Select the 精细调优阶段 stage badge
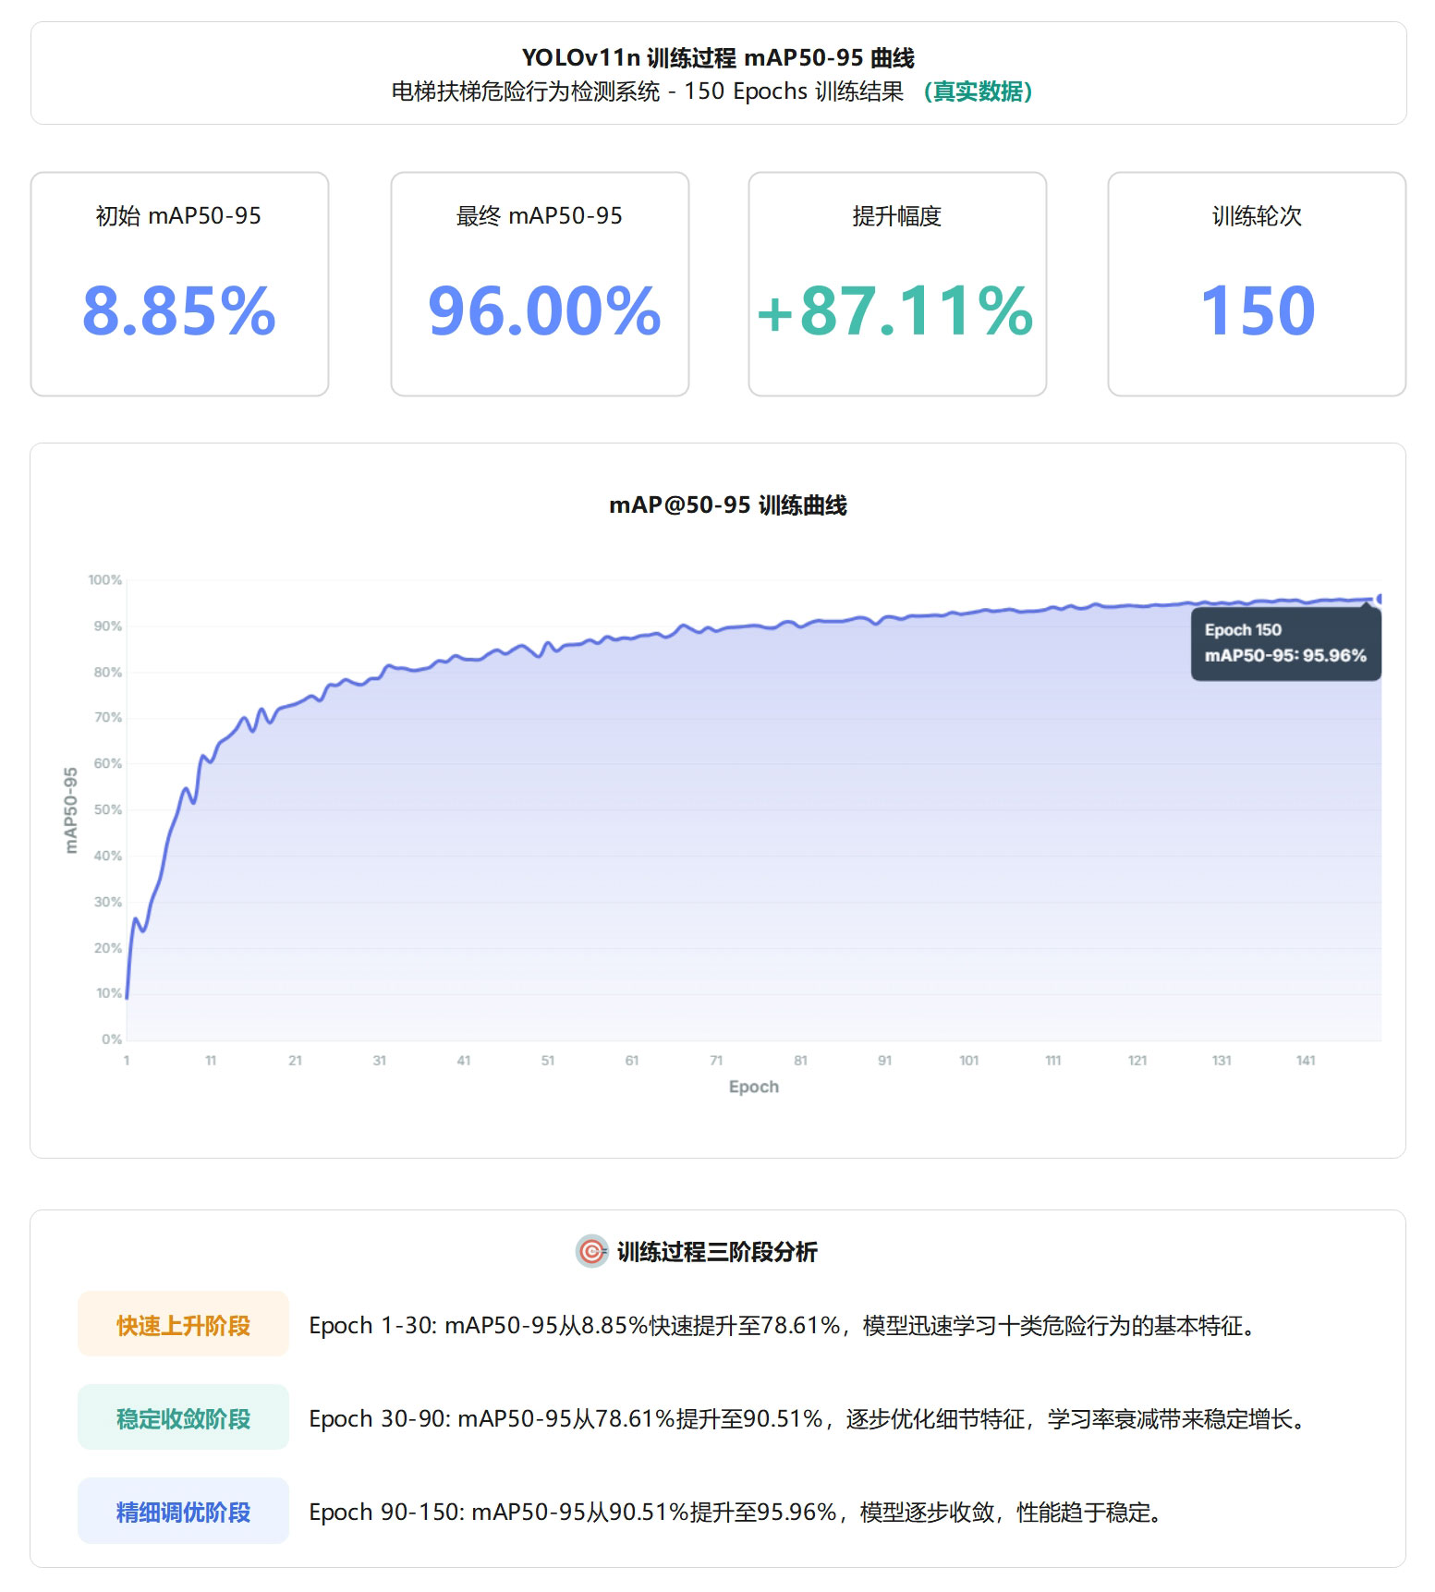 183,1512
